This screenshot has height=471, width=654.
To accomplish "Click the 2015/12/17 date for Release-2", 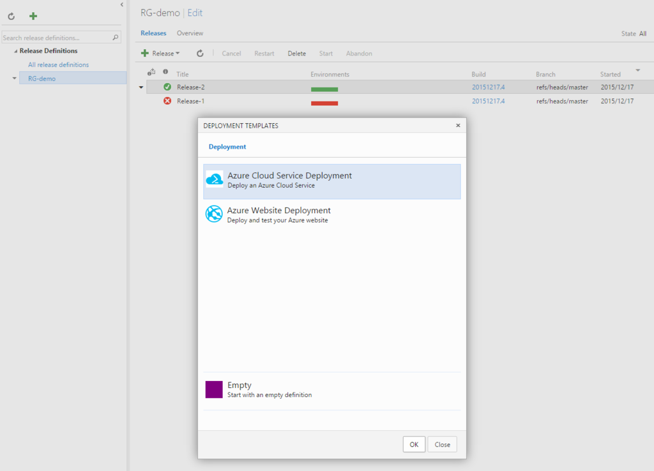I will [x=618, y=87].
